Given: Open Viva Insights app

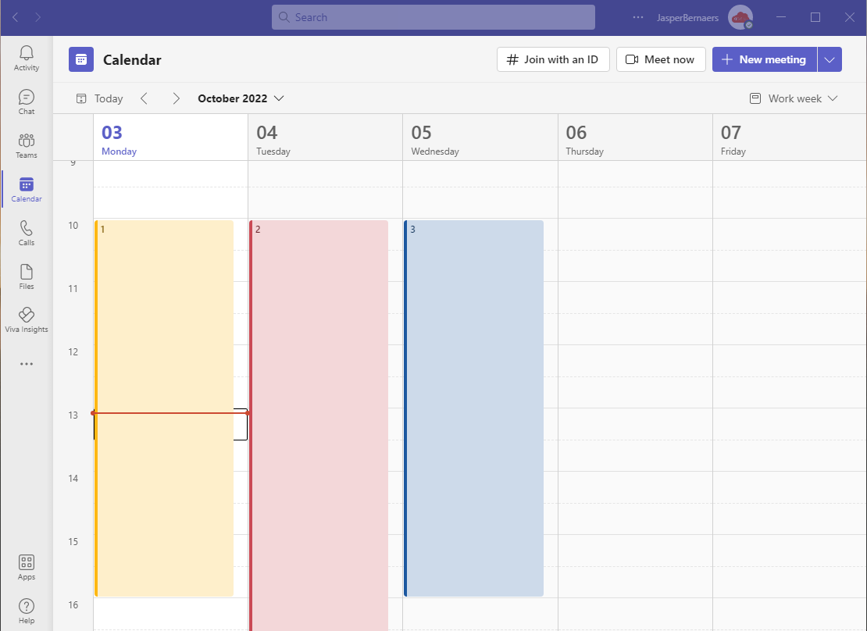Looking at the screenshot, I should [x=27, y=320].
